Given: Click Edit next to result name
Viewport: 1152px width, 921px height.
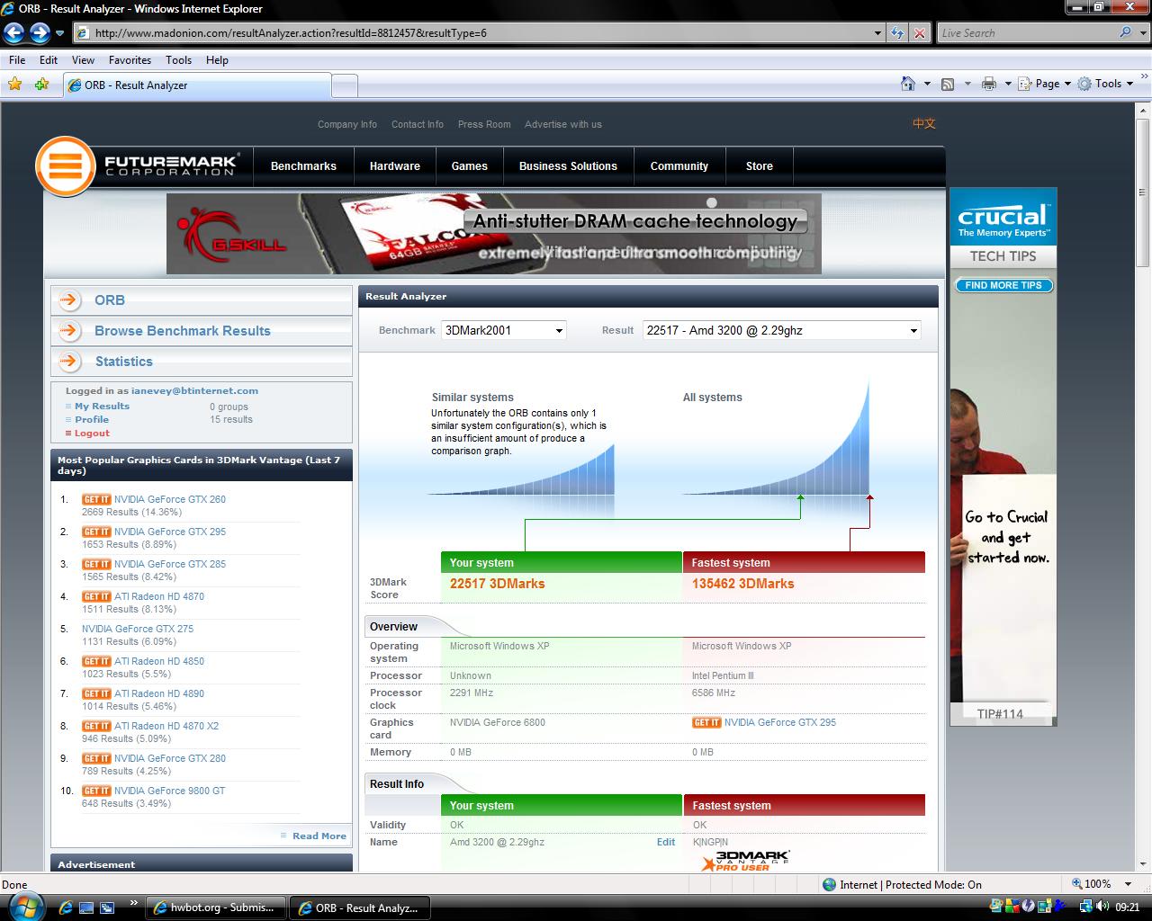Looking at the screenshot, I should tap(666, 842).
